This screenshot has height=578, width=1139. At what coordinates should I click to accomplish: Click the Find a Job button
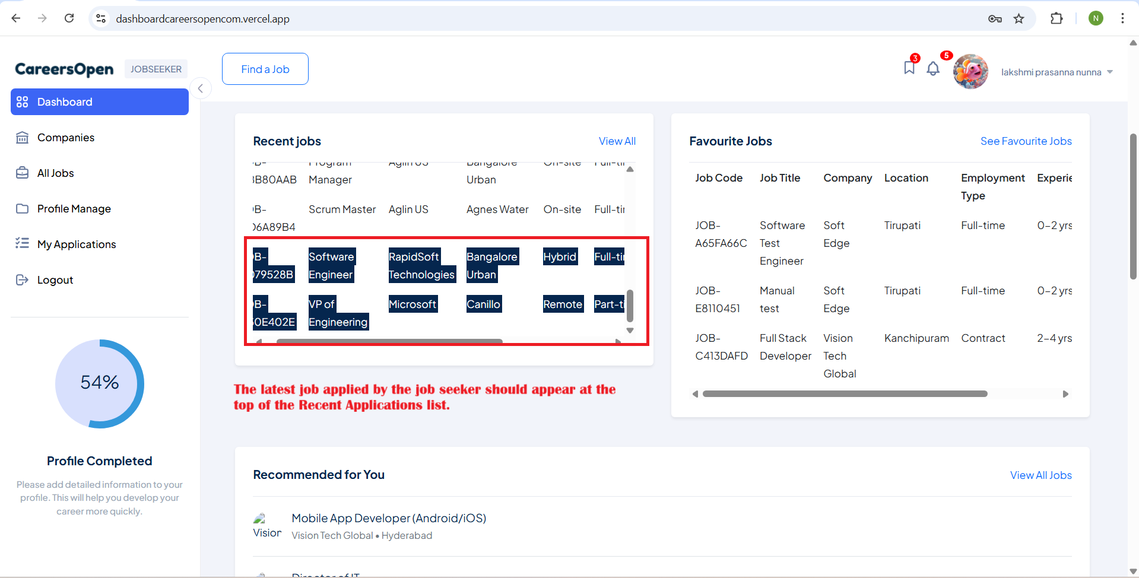pos(265,69)
